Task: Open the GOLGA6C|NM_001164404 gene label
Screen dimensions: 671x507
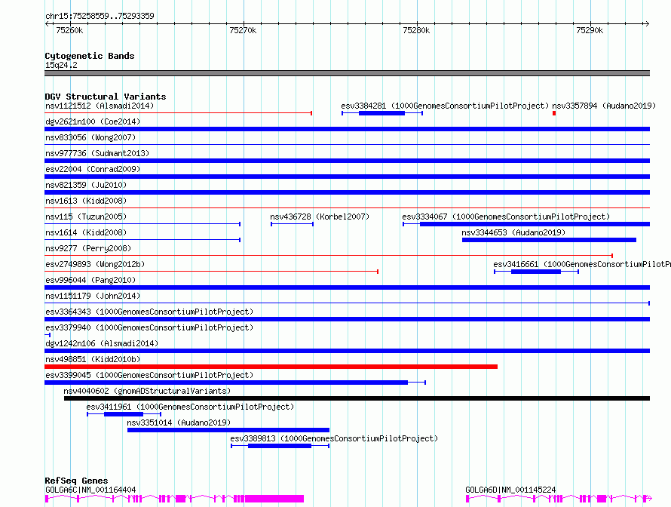Action: [x=90, y=490]
